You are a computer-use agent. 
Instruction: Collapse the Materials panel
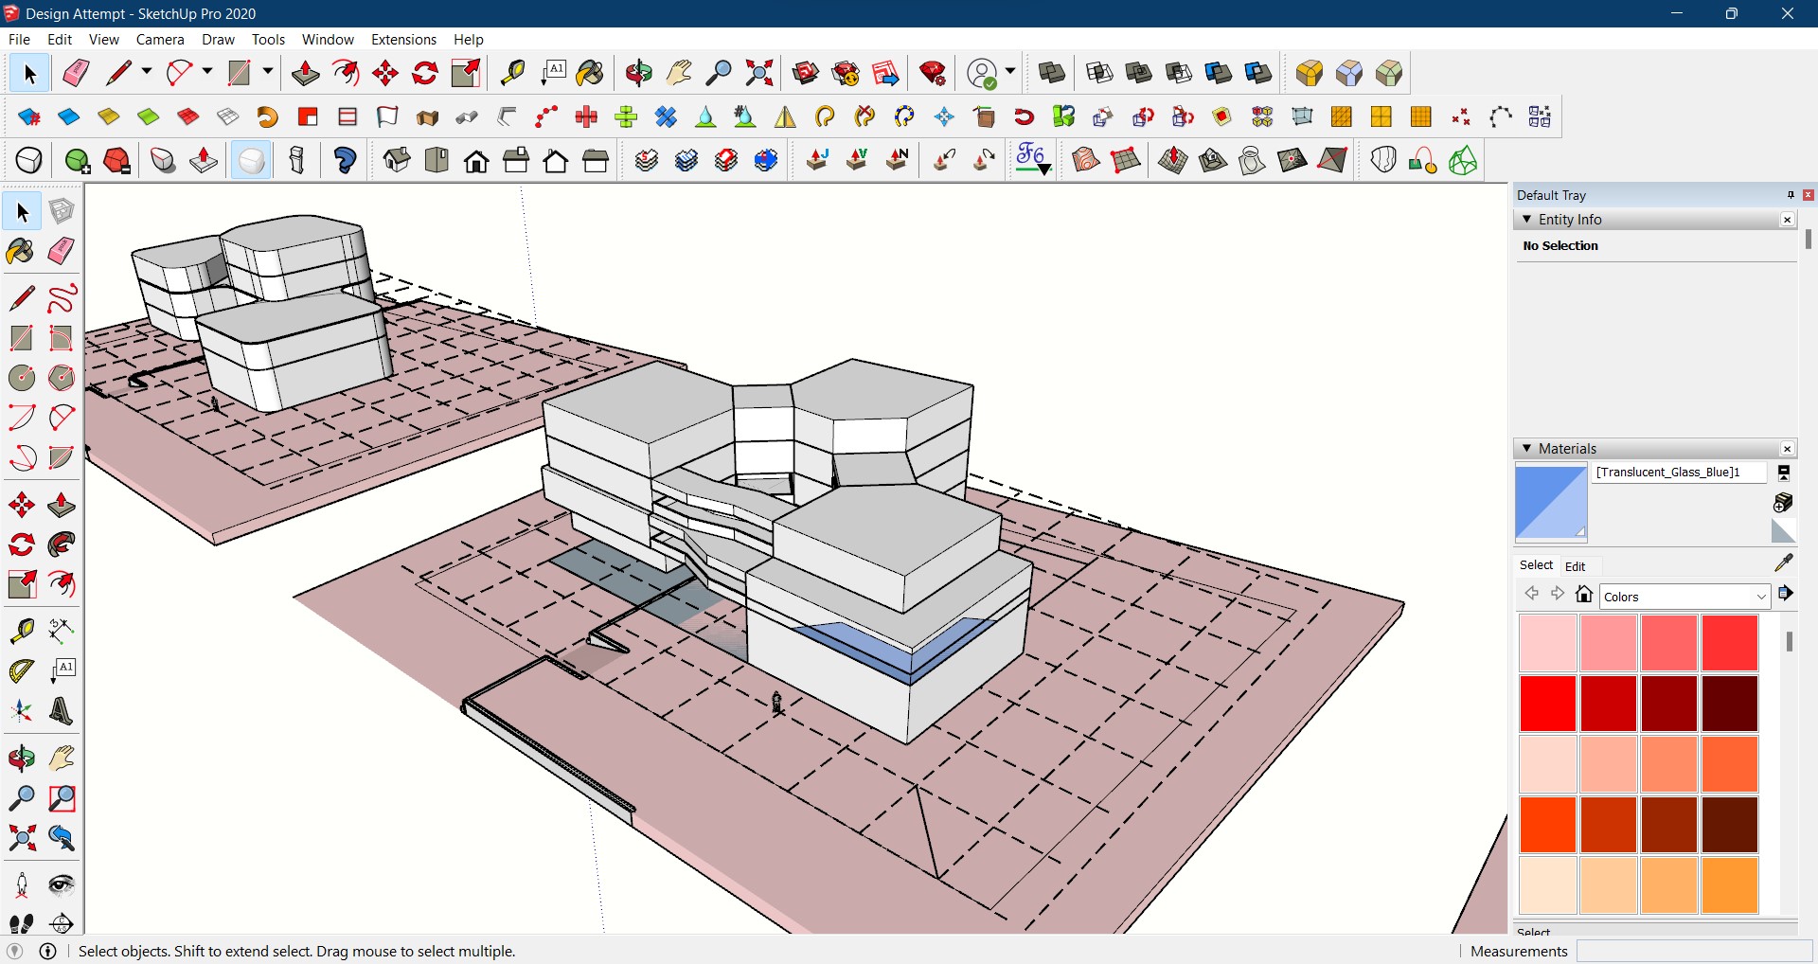[1526, 449]
